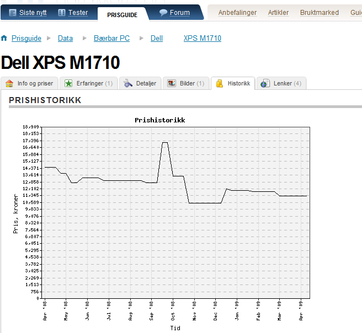Click the Dell XPS M1710 page heading
This screenshot has width=362, height=333.
[x=60, y=62]
